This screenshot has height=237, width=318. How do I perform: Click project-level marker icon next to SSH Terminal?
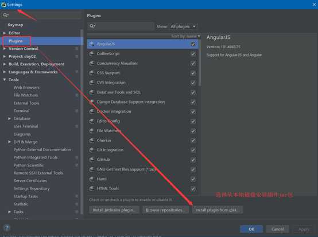[76, 126]
